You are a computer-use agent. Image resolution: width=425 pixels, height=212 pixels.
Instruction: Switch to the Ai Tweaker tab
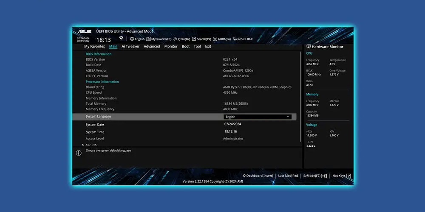tap(130, 47)
